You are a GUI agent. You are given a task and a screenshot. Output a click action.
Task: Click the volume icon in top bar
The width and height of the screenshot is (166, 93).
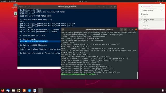click(160, 1)
